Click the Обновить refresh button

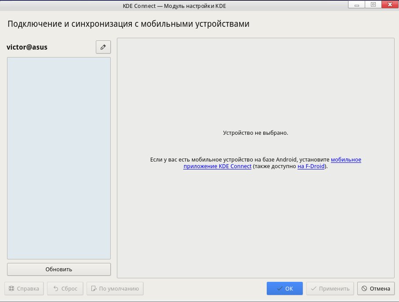coord(59,269)
